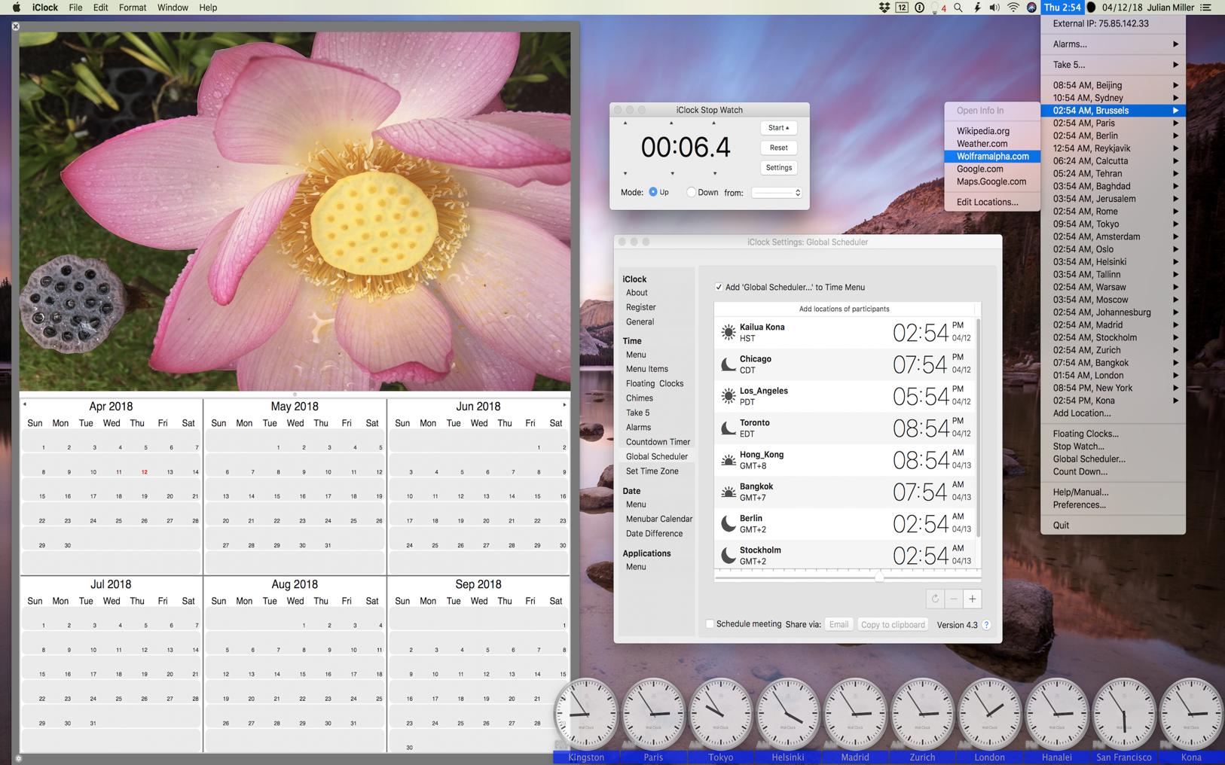Click the light bulb icon with red 4
Viewport: 1225px width, 765px height.
click(938, 8)
